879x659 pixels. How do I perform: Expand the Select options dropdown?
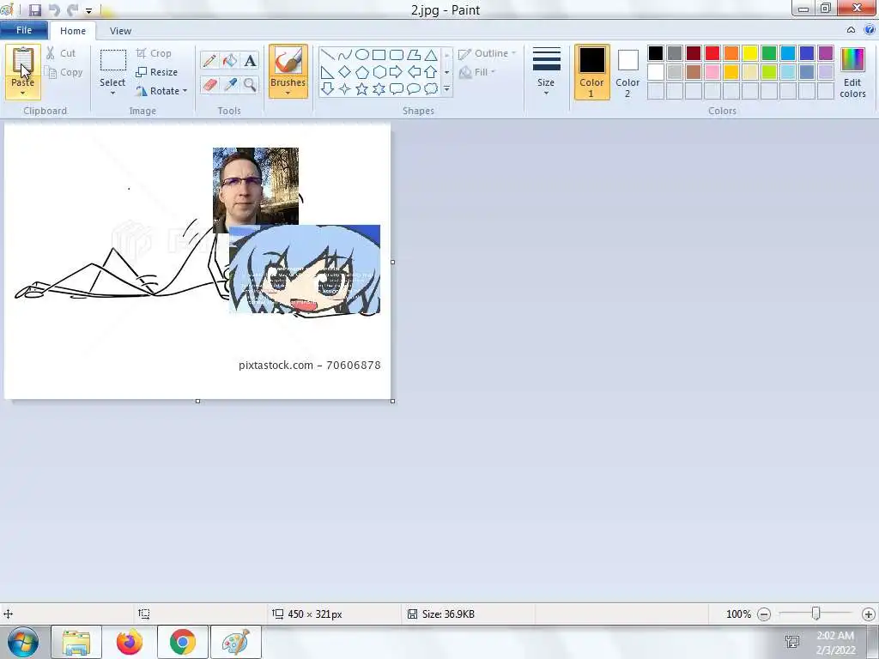(x=112, y=93)
